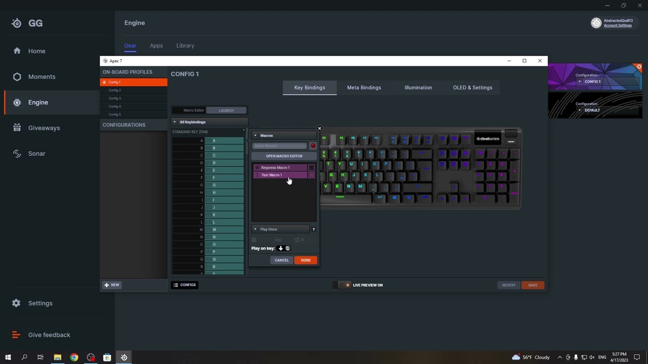Click CANCEL in the macro popup
Image resolution: width=648 pixels, height=364 pixels.
click(281, 260)
